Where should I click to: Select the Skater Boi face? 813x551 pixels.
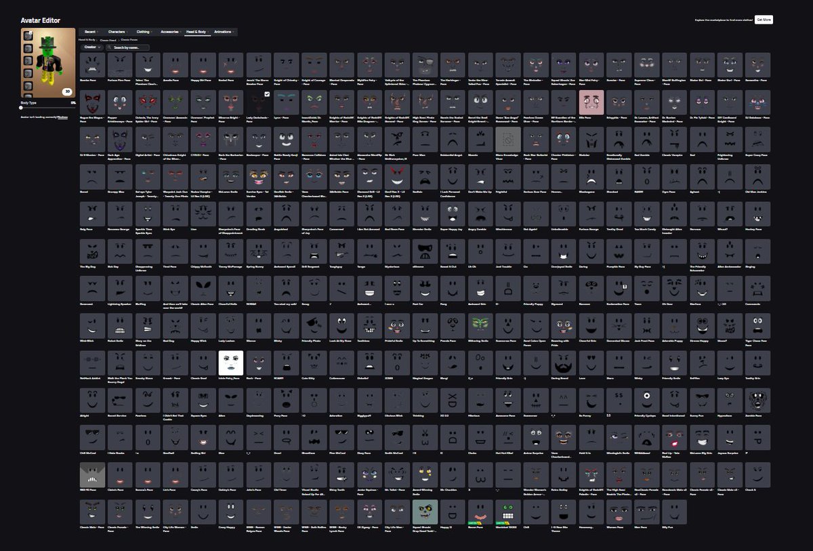pyautogui.click(x=703, y=65)
